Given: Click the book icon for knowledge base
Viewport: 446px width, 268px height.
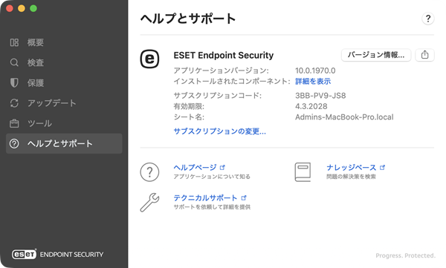Looking at the screenshot, I should [x=303, y=172].
